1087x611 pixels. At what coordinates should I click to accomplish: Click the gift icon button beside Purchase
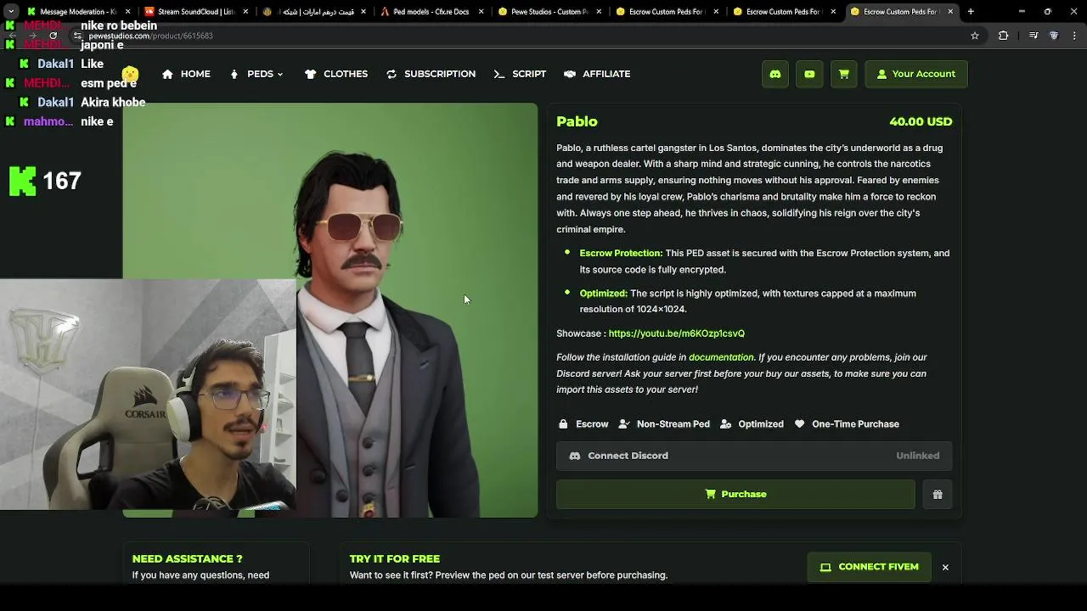[x=938, y=494]
